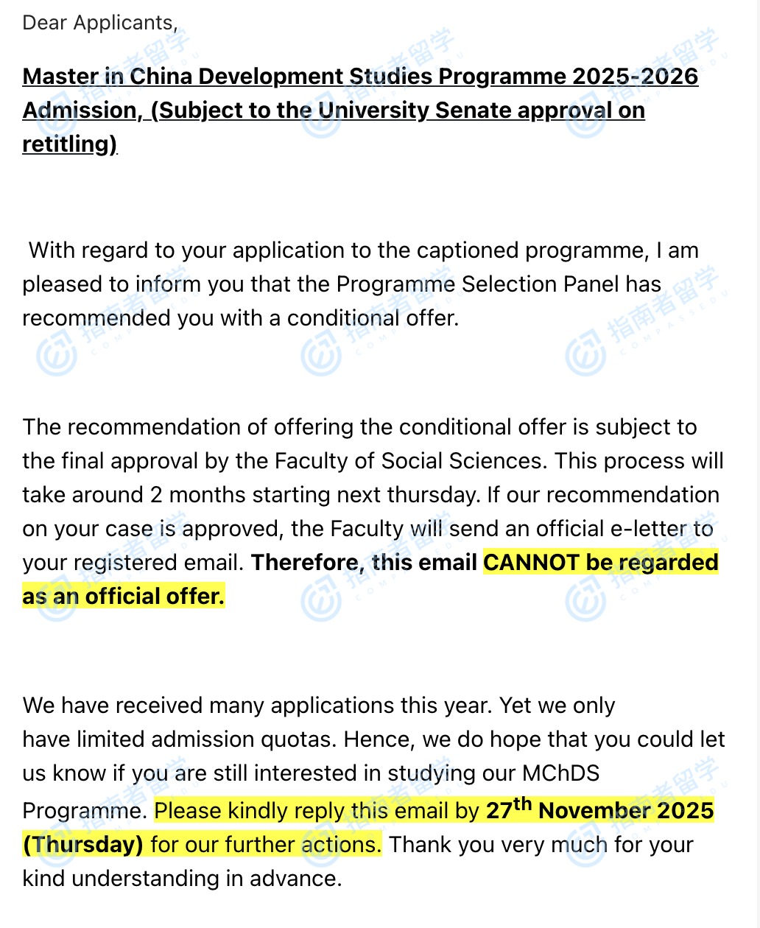Click the highlighted "Please kindly reply this email" text
This screenshot has height=928, width=760.
pyautogui.click(x=317, y=811)
